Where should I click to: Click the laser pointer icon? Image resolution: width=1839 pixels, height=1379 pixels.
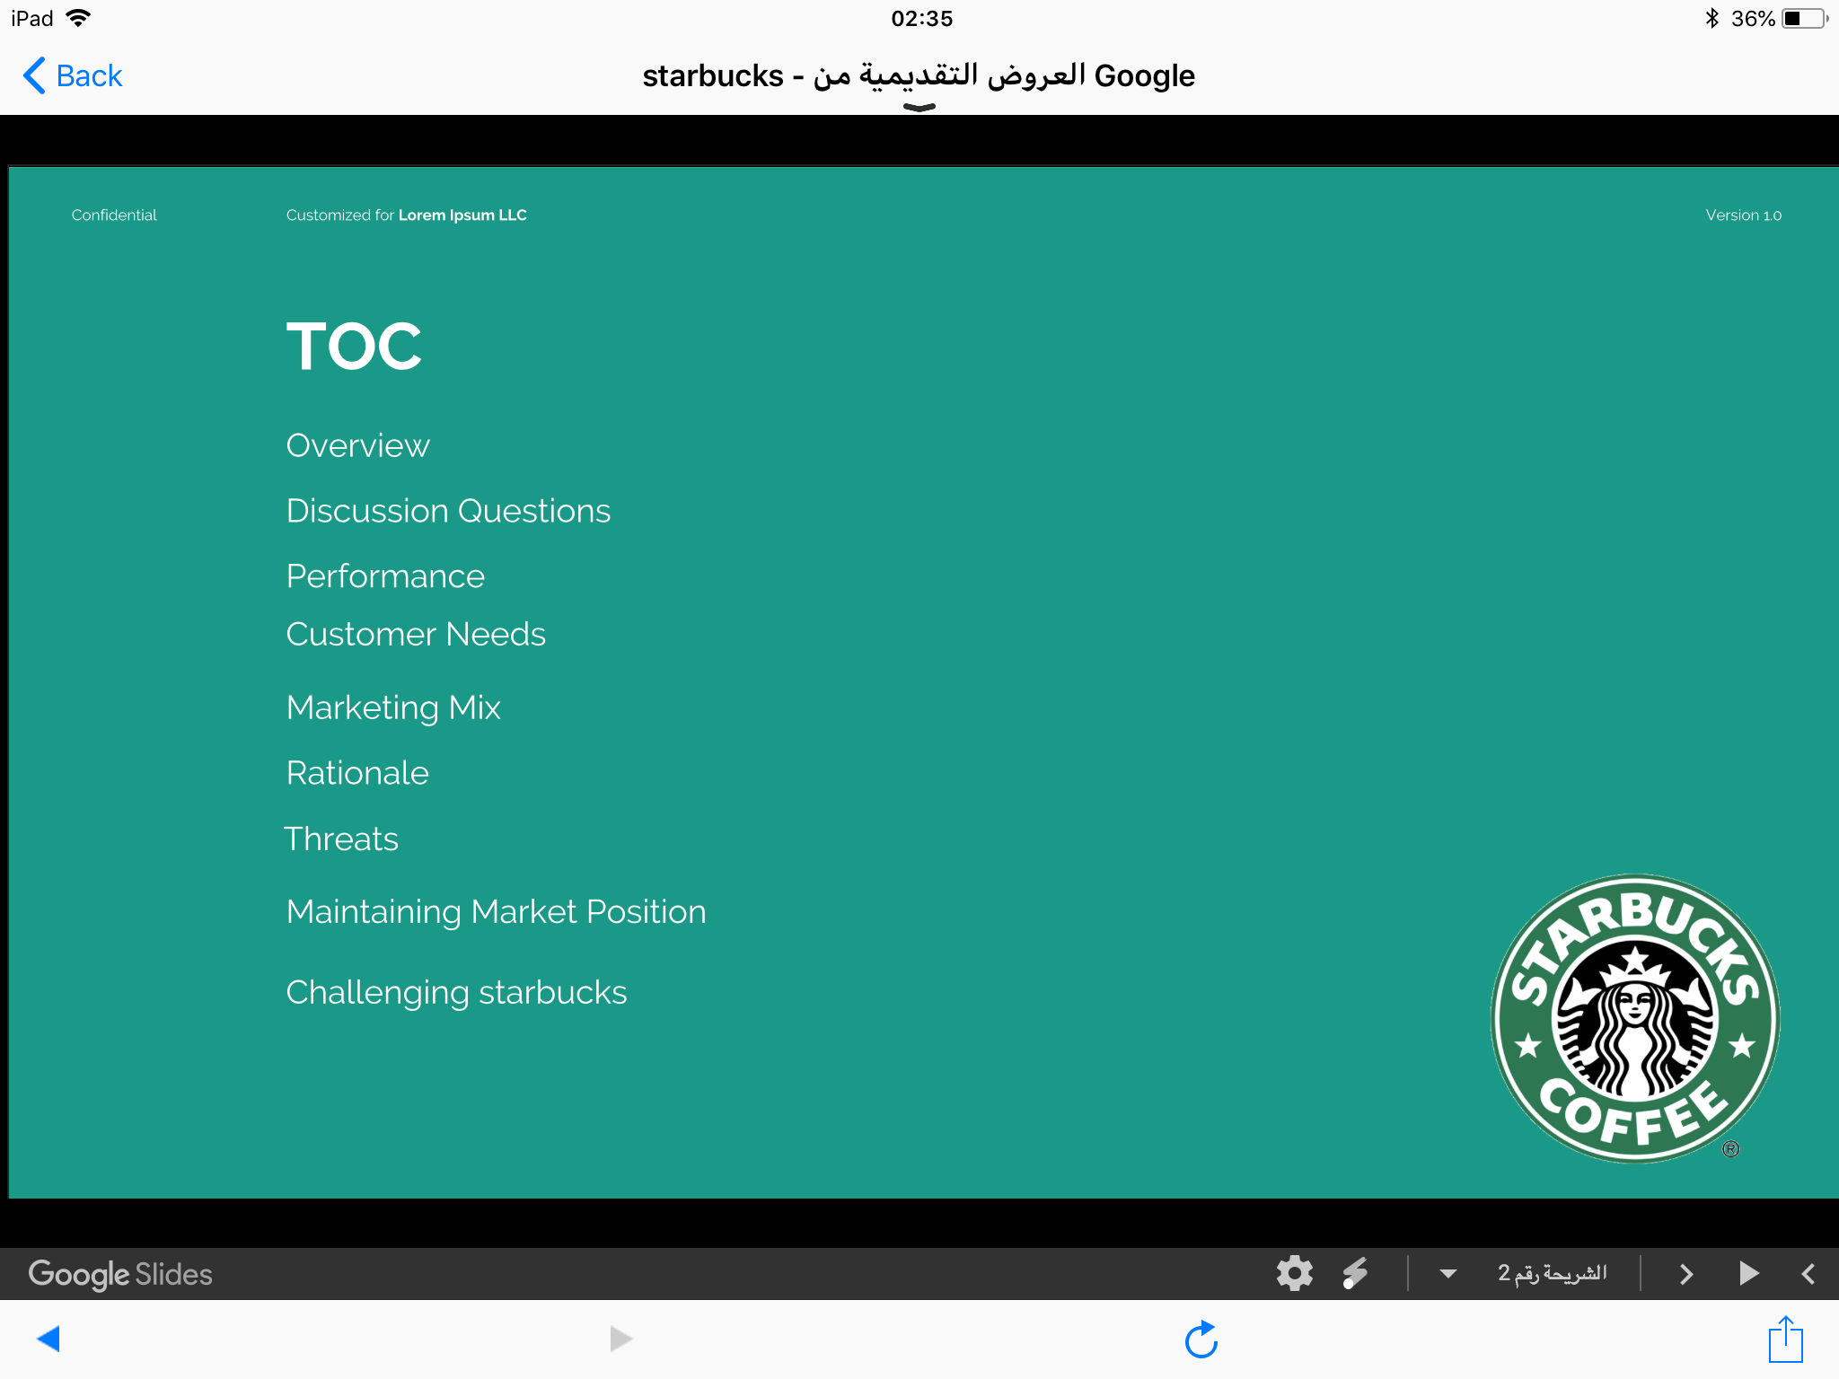click(x=1355, y=1273)
